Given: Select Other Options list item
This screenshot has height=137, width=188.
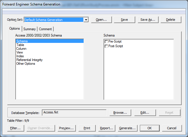Looking at the screenshot, I should tap(50, 64).
